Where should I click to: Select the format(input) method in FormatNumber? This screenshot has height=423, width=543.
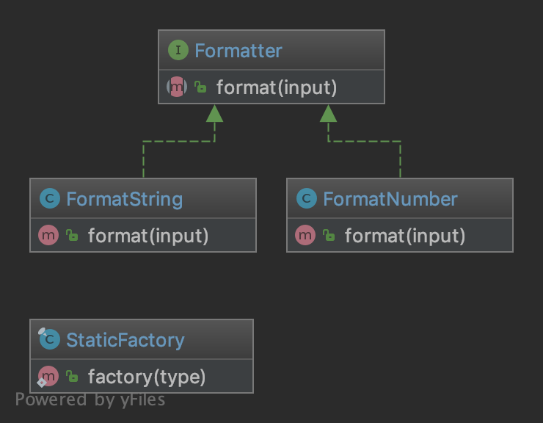pos(405,236)
